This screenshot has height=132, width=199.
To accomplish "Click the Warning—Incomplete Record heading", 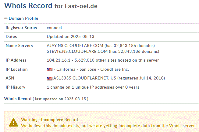I will point(49,120).
